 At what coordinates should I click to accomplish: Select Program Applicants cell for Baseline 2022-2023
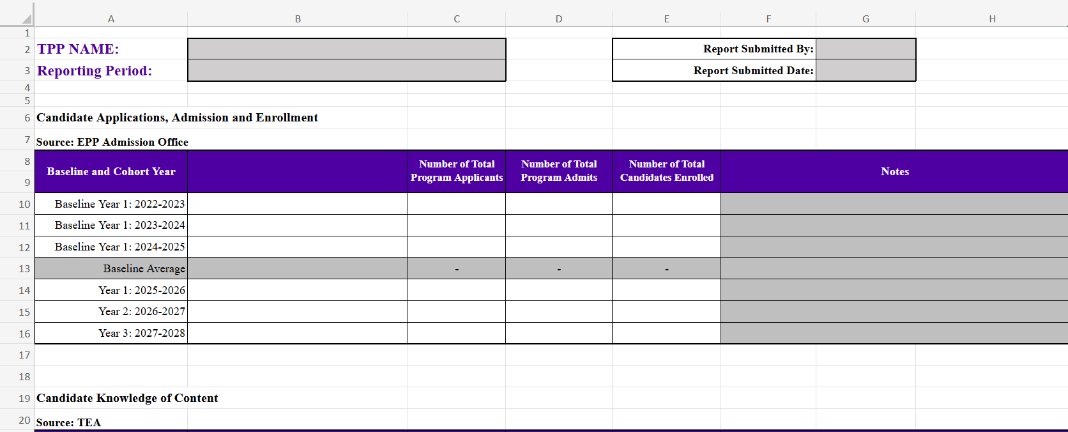coord(456,204)
